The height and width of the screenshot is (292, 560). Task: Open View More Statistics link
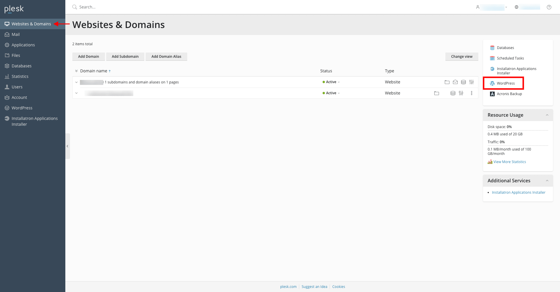click(x=510, y=162)
